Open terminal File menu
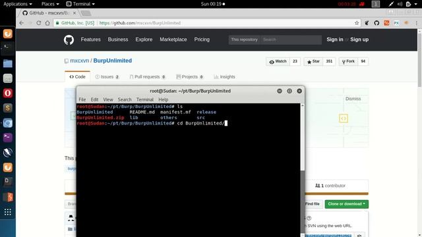This screenshot has height=237, width=422. tap(82, 99)
